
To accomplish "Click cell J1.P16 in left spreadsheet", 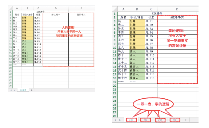I will pyautogui.click(x=38, y=62).
